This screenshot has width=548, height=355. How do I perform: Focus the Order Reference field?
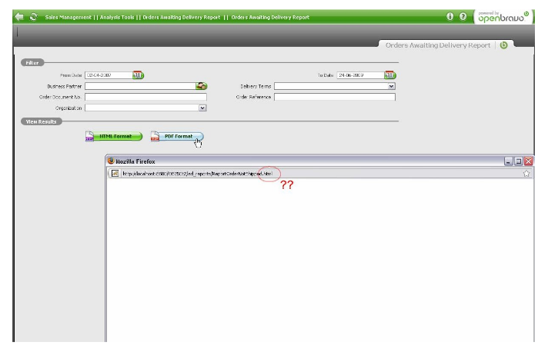334,98
